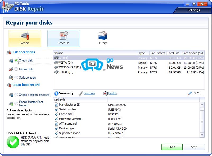Image resolution: width=212 pixels, height=156 pixels.
Task: Switch to the Features tab
Action: 89,93
